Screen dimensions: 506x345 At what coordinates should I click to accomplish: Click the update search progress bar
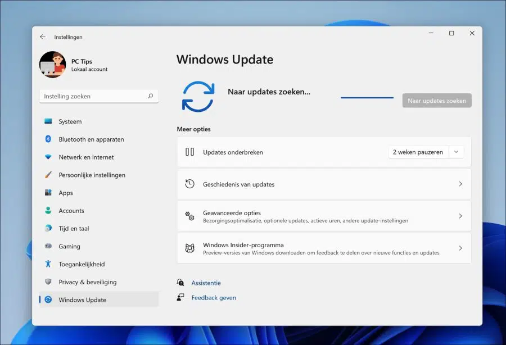pos(367,97)
